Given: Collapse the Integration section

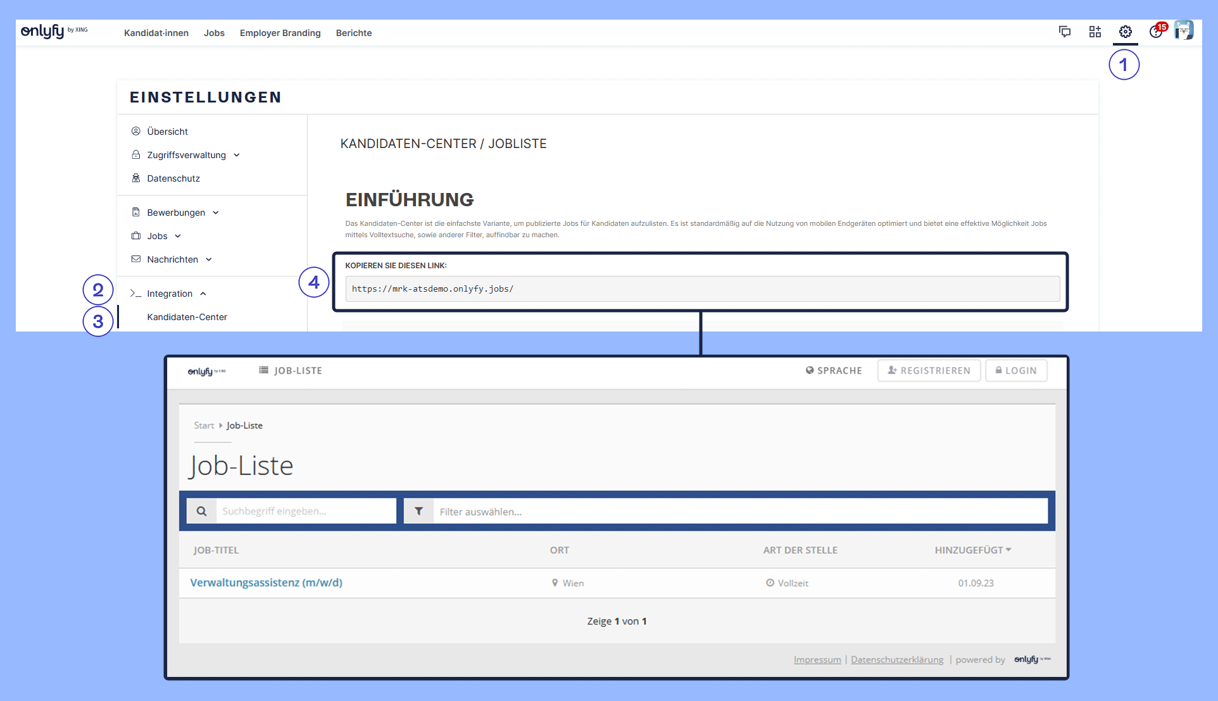Looking at the screenshot, I should [x=204, y=293].
